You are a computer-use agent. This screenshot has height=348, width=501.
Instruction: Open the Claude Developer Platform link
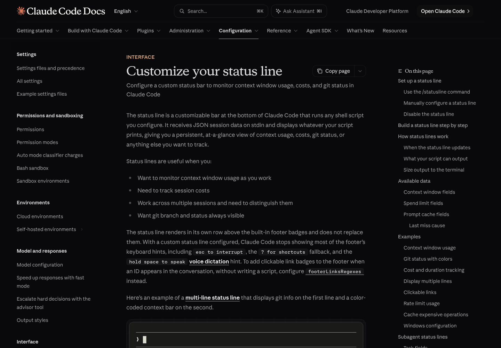pyautogui.click(x=377, y=11)
